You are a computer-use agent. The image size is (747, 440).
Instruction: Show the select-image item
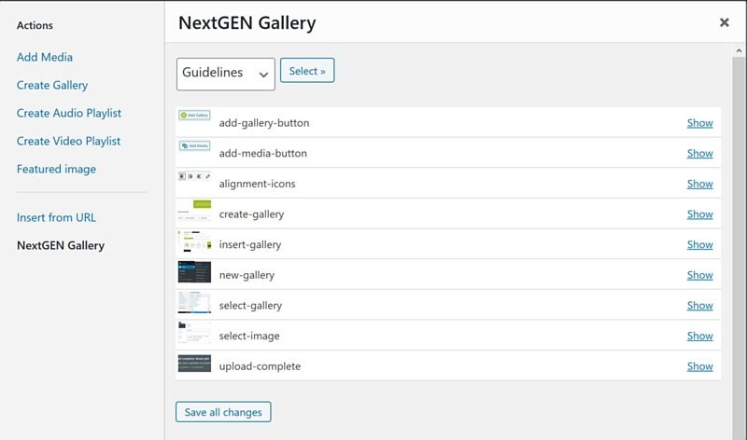tap(699, 336)
